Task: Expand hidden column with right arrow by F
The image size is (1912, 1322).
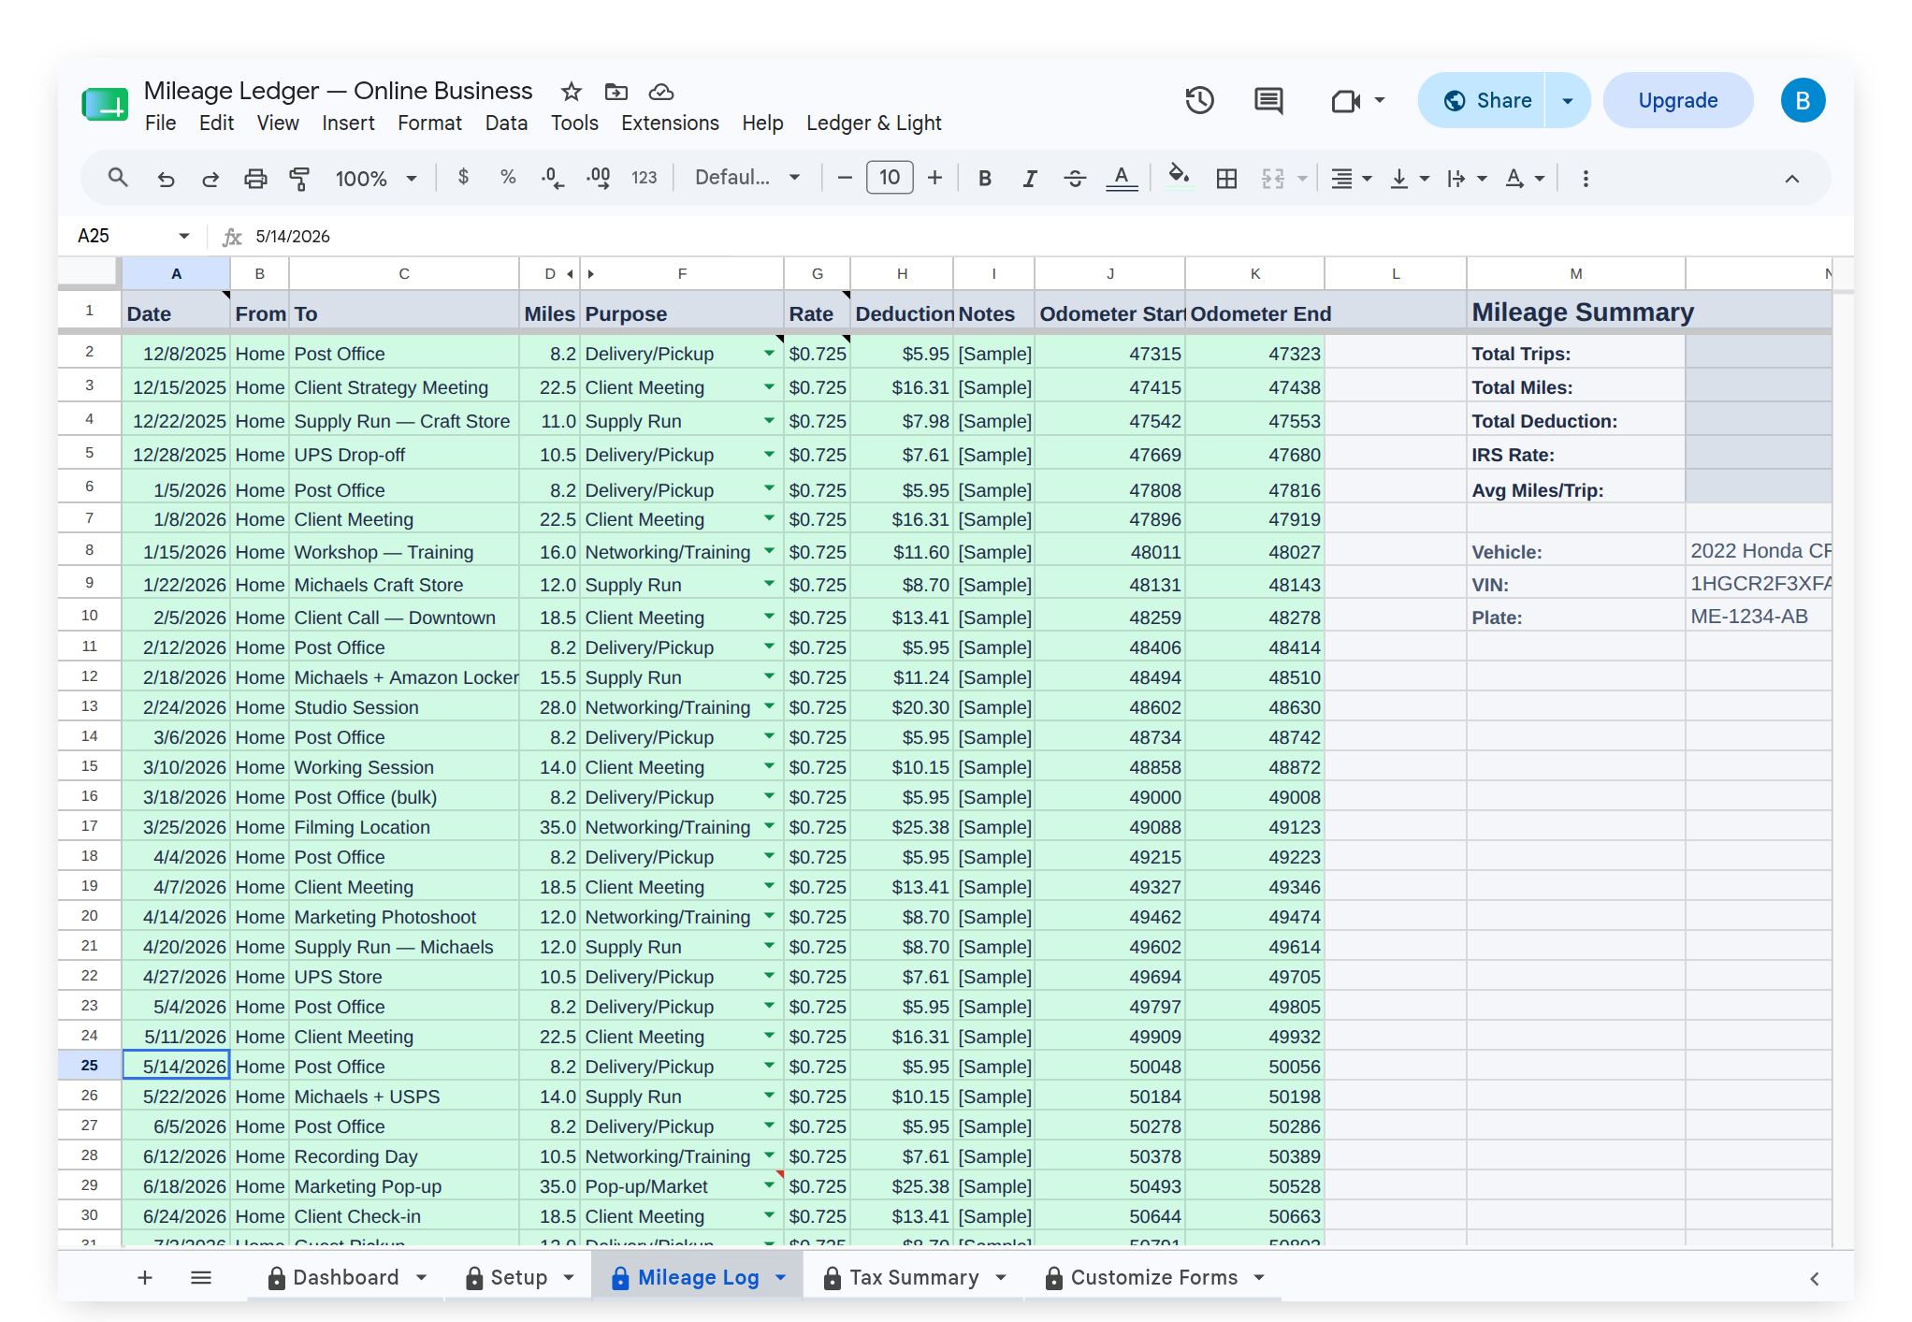Action: [x=591, y=274]
